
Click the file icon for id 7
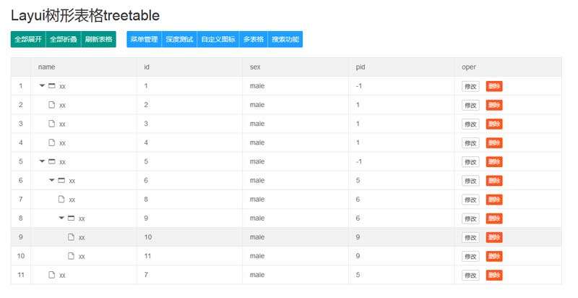click(52, 274)
